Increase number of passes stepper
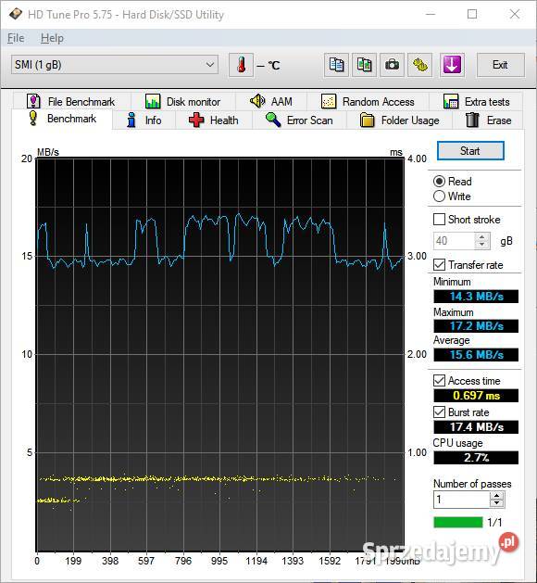The image size is (537, 583). 496,495
